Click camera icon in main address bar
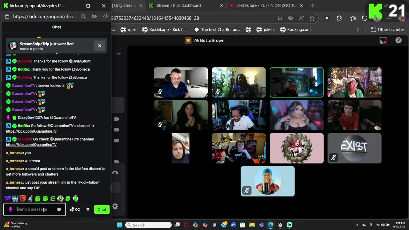This screenshot has height=230, width=409. click(x=280, y=18)
